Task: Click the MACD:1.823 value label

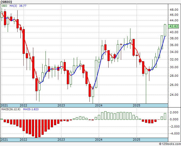Action: tap(31, 109)
